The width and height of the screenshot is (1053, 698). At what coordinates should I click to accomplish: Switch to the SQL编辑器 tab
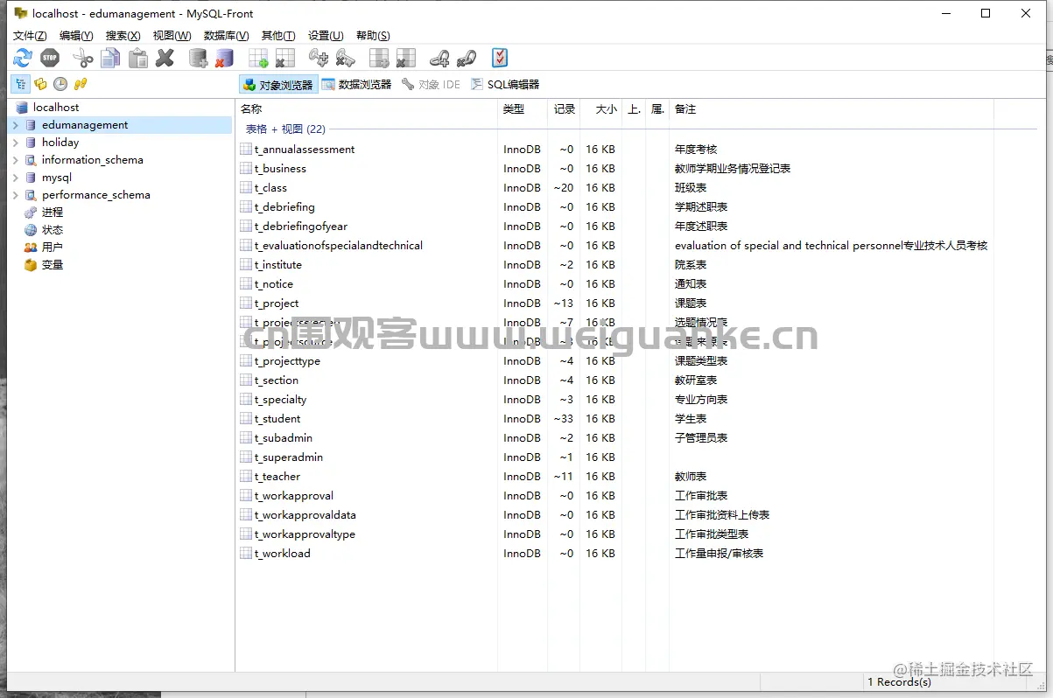(505, 85)
